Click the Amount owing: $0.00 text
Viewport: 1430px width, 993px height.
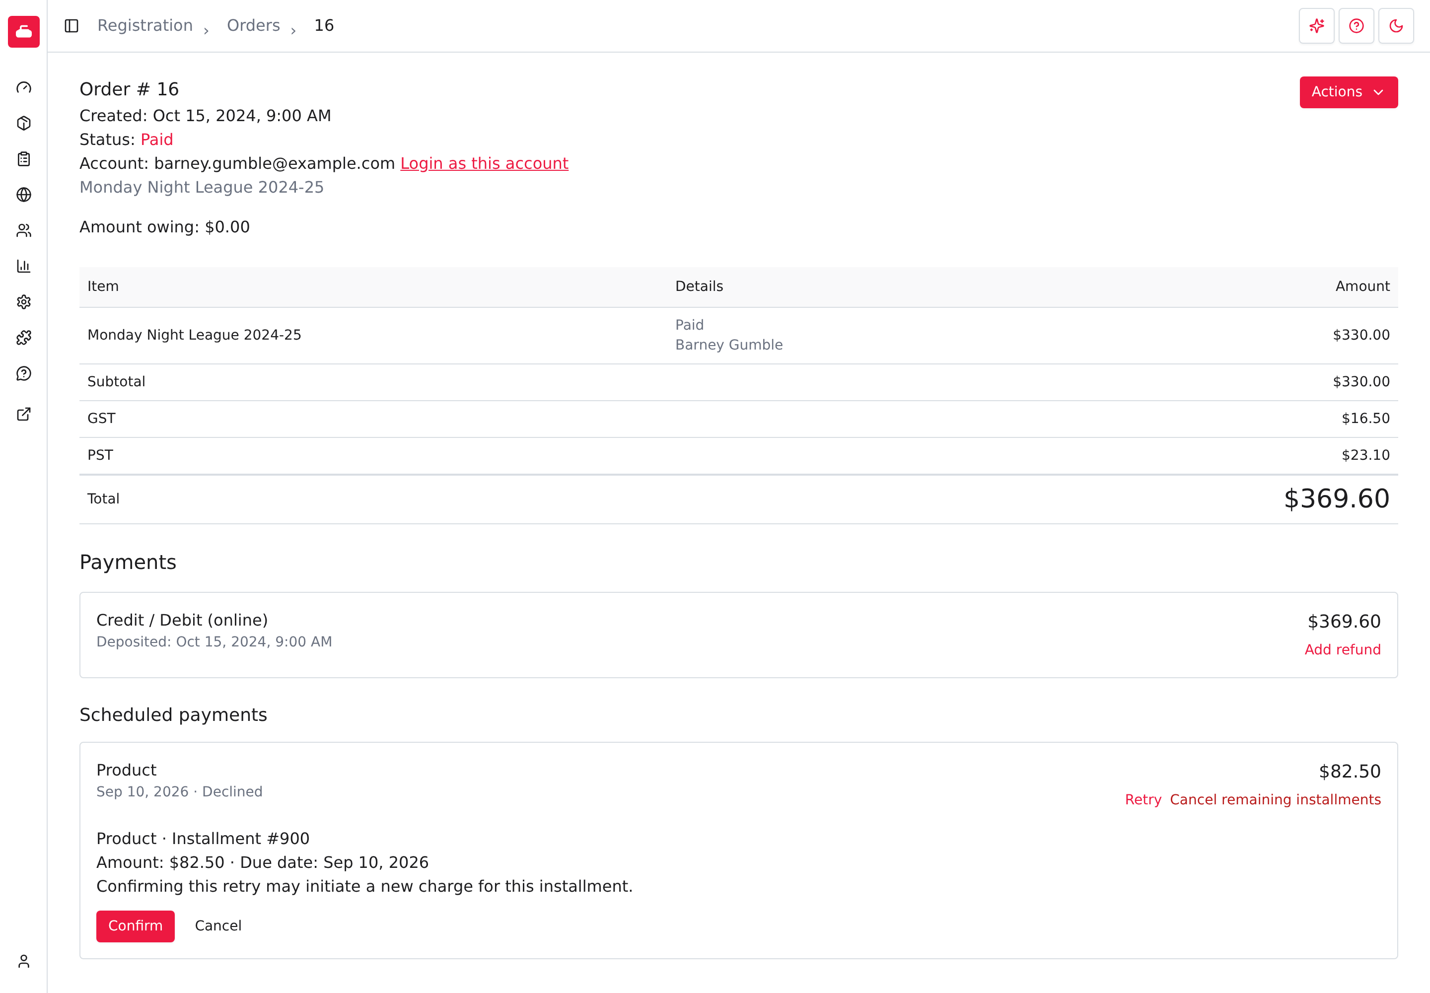pyautogui.click(x=165, y=227)
